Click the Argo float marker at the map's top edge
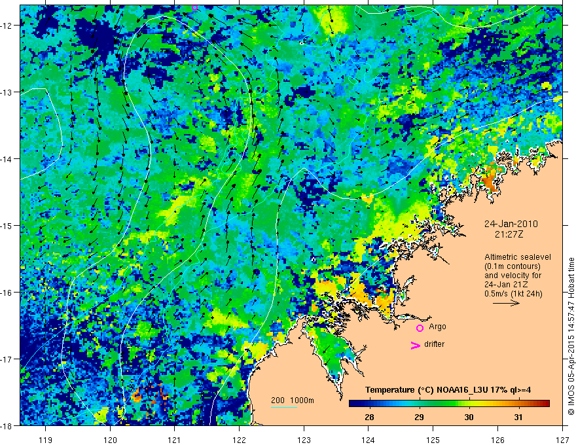 click(x=194, y=7)
